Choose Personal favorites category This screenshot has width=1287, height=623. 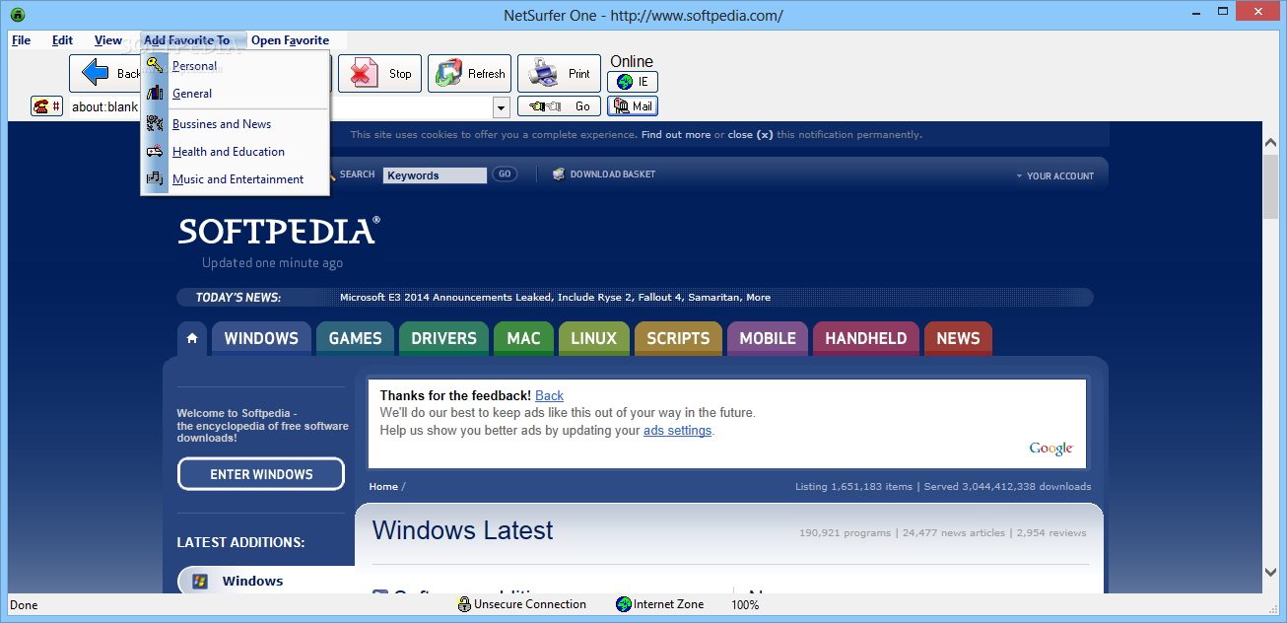(x=235, y=66)
